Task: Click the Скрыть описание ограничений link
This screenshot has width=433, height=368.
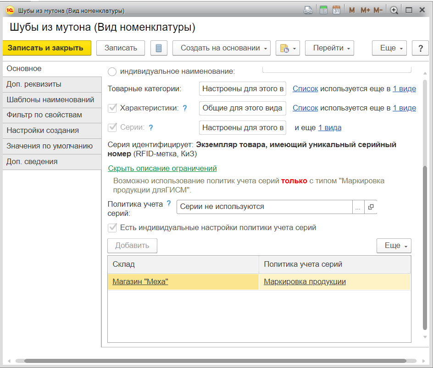Action: [162, 169]
